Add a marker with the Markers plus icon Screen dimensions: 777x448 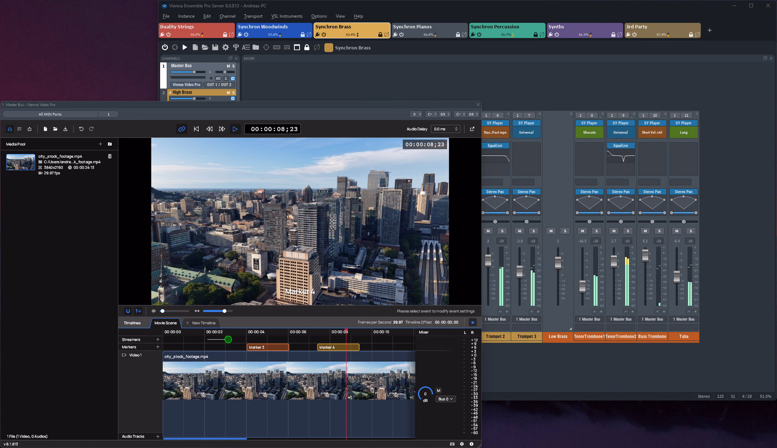(x=158, y=347)
